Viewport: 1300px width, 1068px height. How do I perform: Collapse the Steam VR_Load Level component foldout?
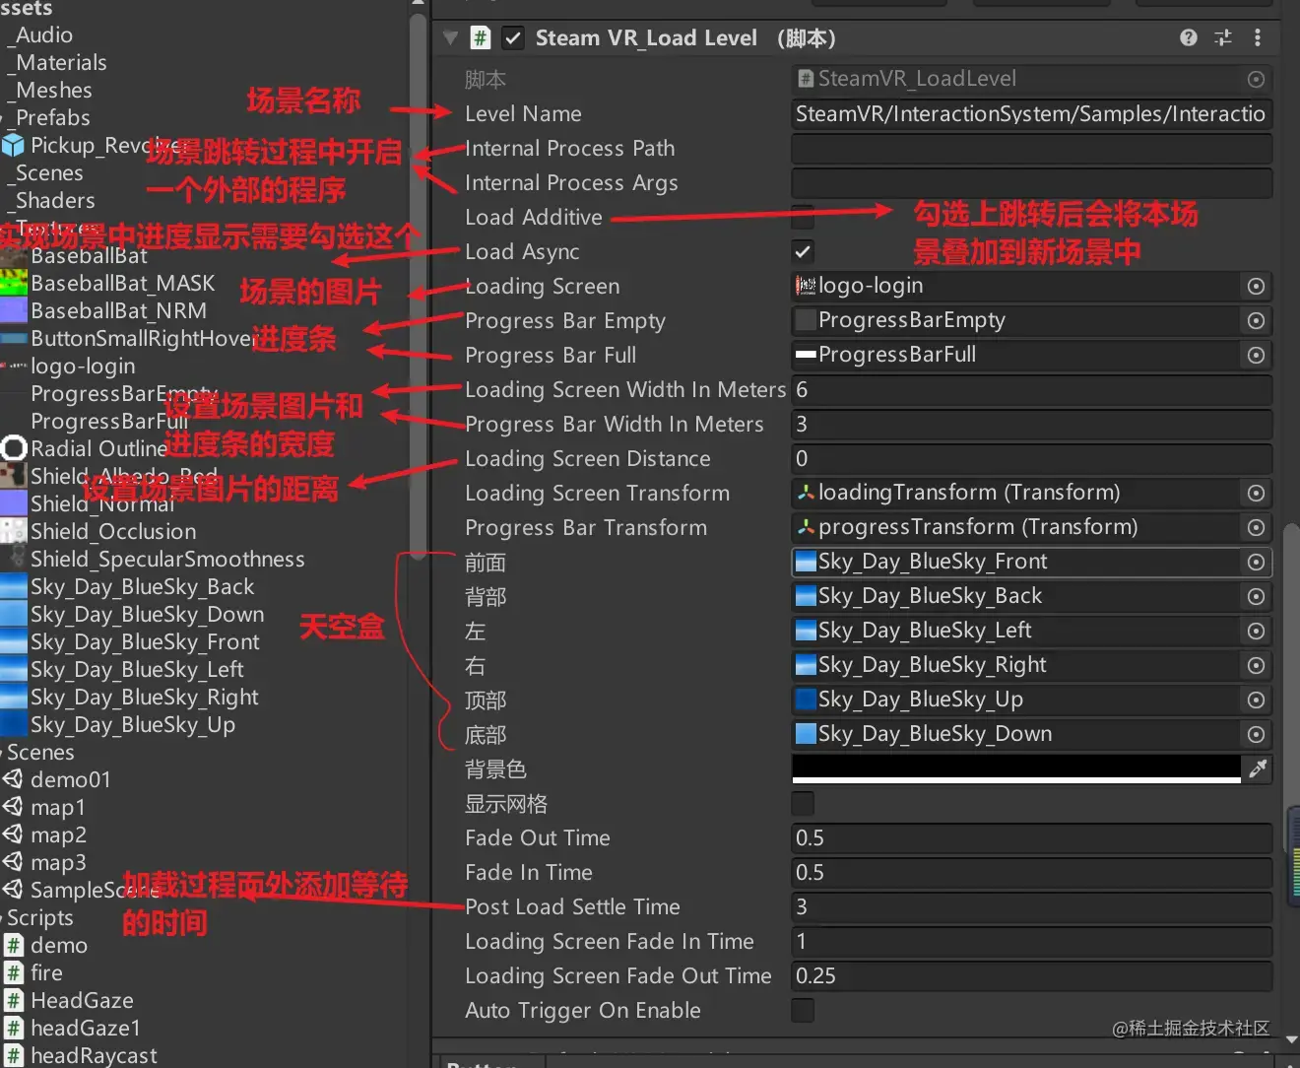coord(450,37)
